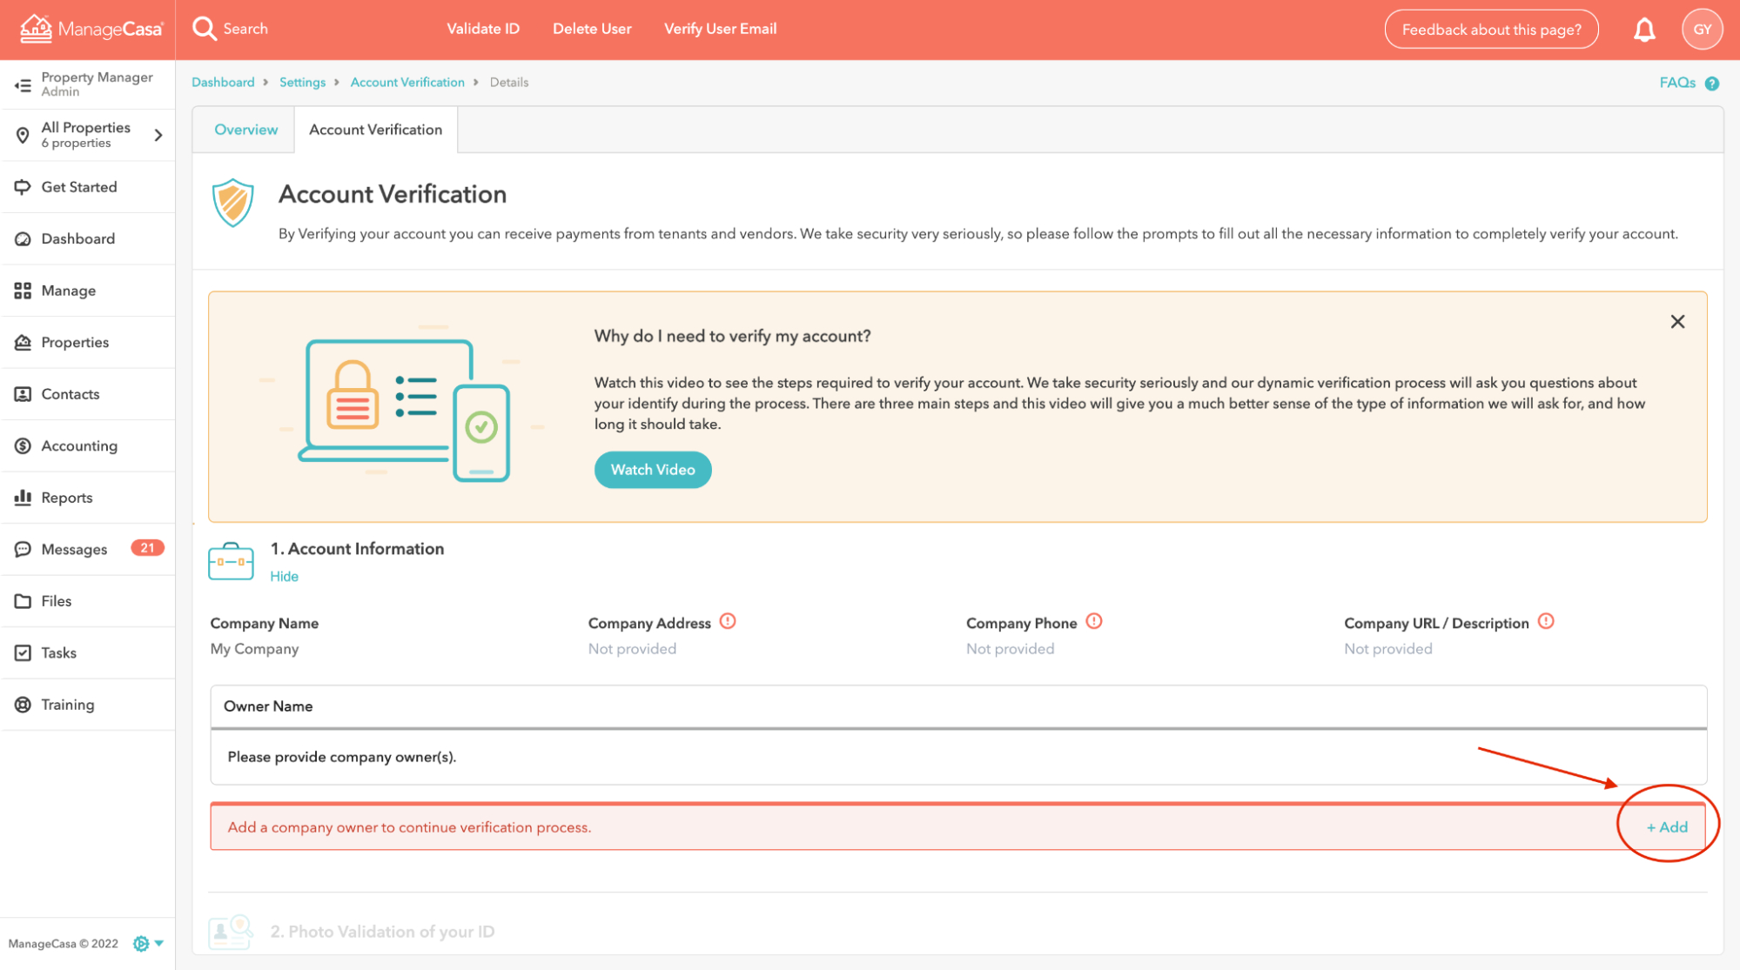Click the FAQs help question icon
Image resolution: width=1740 pixels, height=970 pixels.
tap(1712, 84)
